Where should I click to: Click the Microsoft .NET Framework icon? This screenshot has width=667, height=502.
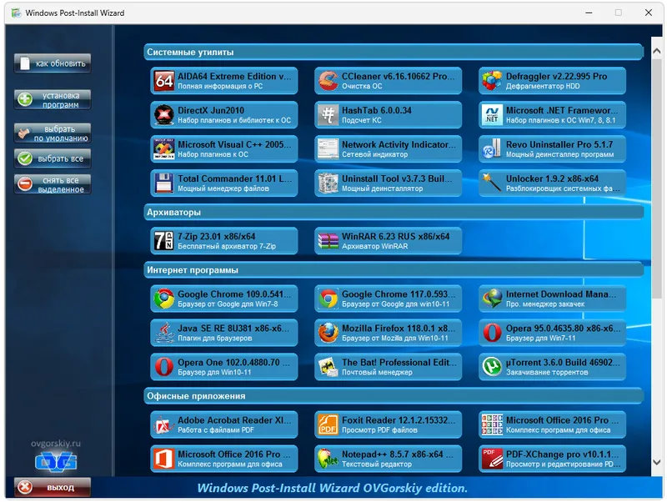[492, 115]
